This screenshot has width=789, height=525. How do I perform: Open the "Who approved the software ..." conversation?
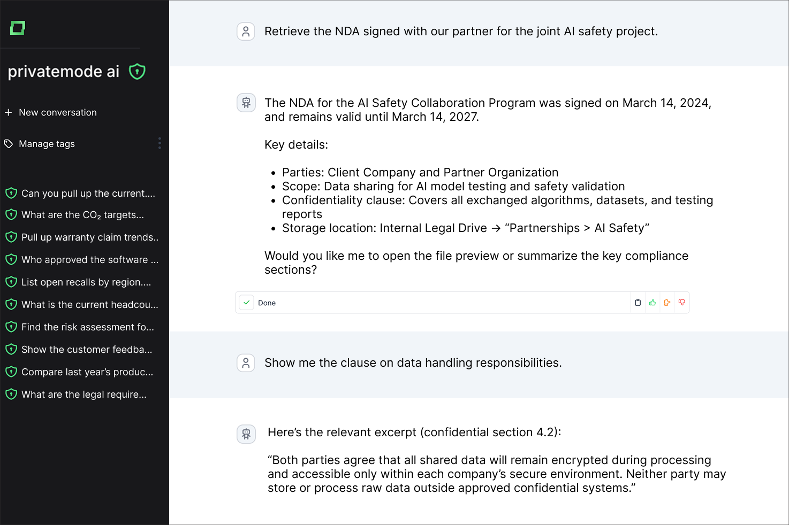point(81,260)
